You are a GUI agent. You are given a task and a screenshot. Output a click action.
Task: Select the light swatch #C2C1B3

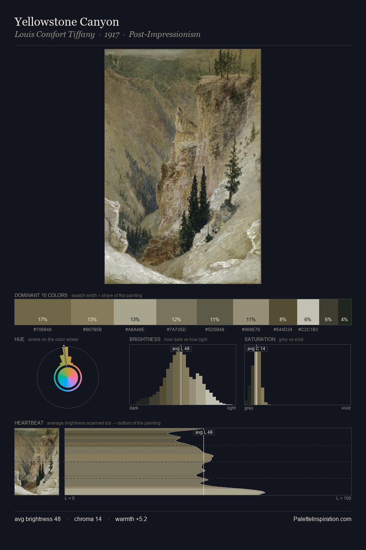point(308,312)
